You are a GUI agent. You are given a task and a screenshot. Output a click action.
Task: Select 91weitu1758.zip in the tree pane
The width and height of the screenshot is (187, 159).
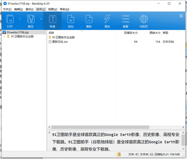pyautogui.click(x=18, y=32)
